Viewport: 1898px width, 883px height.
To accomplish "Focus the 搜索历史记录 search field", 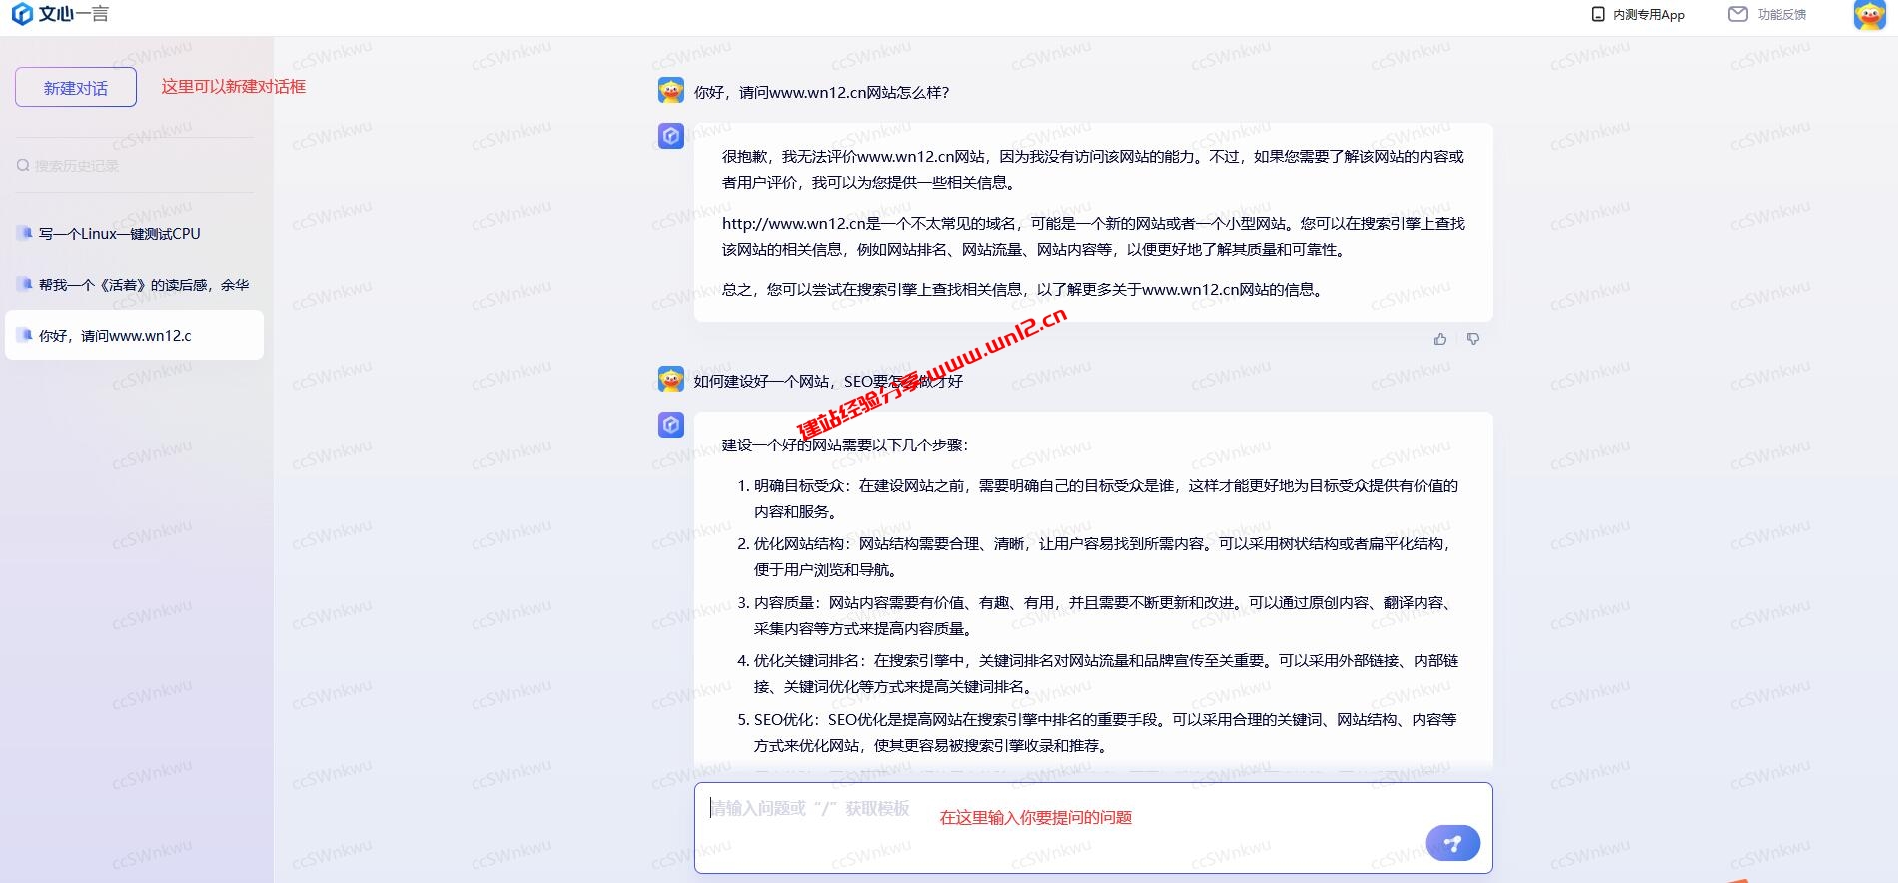I will pos(134,165).
